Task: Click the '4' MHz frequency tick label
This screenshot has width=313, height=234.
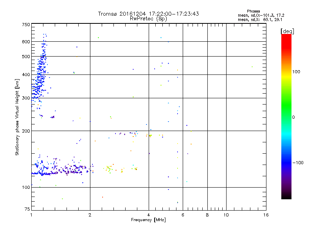Action: tap(149, 215)
